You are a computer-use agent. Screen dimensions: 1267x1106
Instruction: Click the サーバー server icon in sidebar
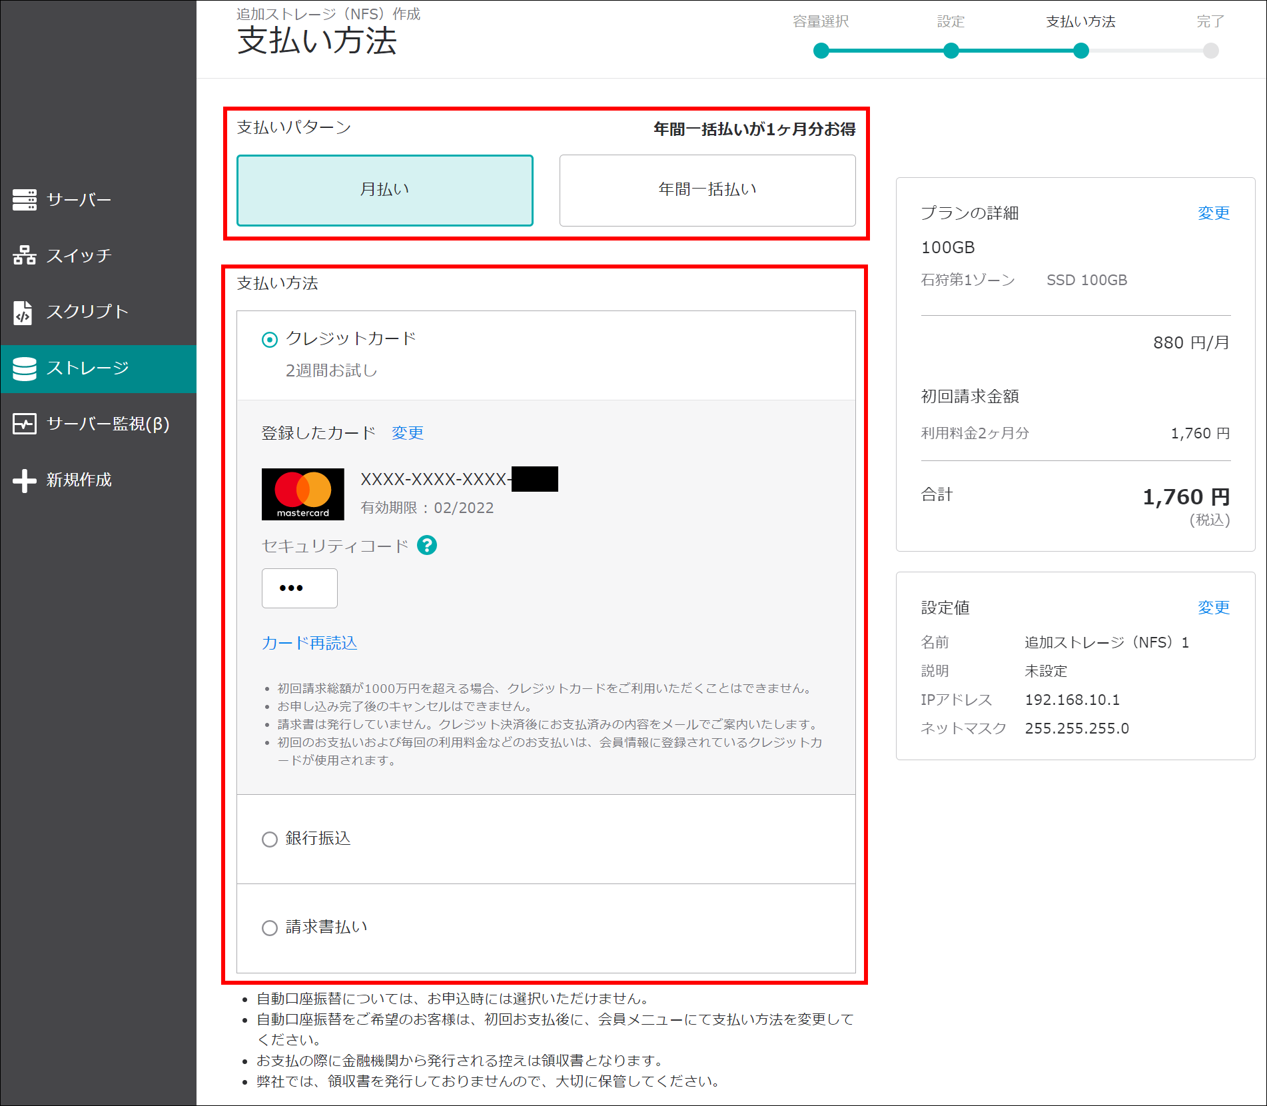tap(25, 200)
